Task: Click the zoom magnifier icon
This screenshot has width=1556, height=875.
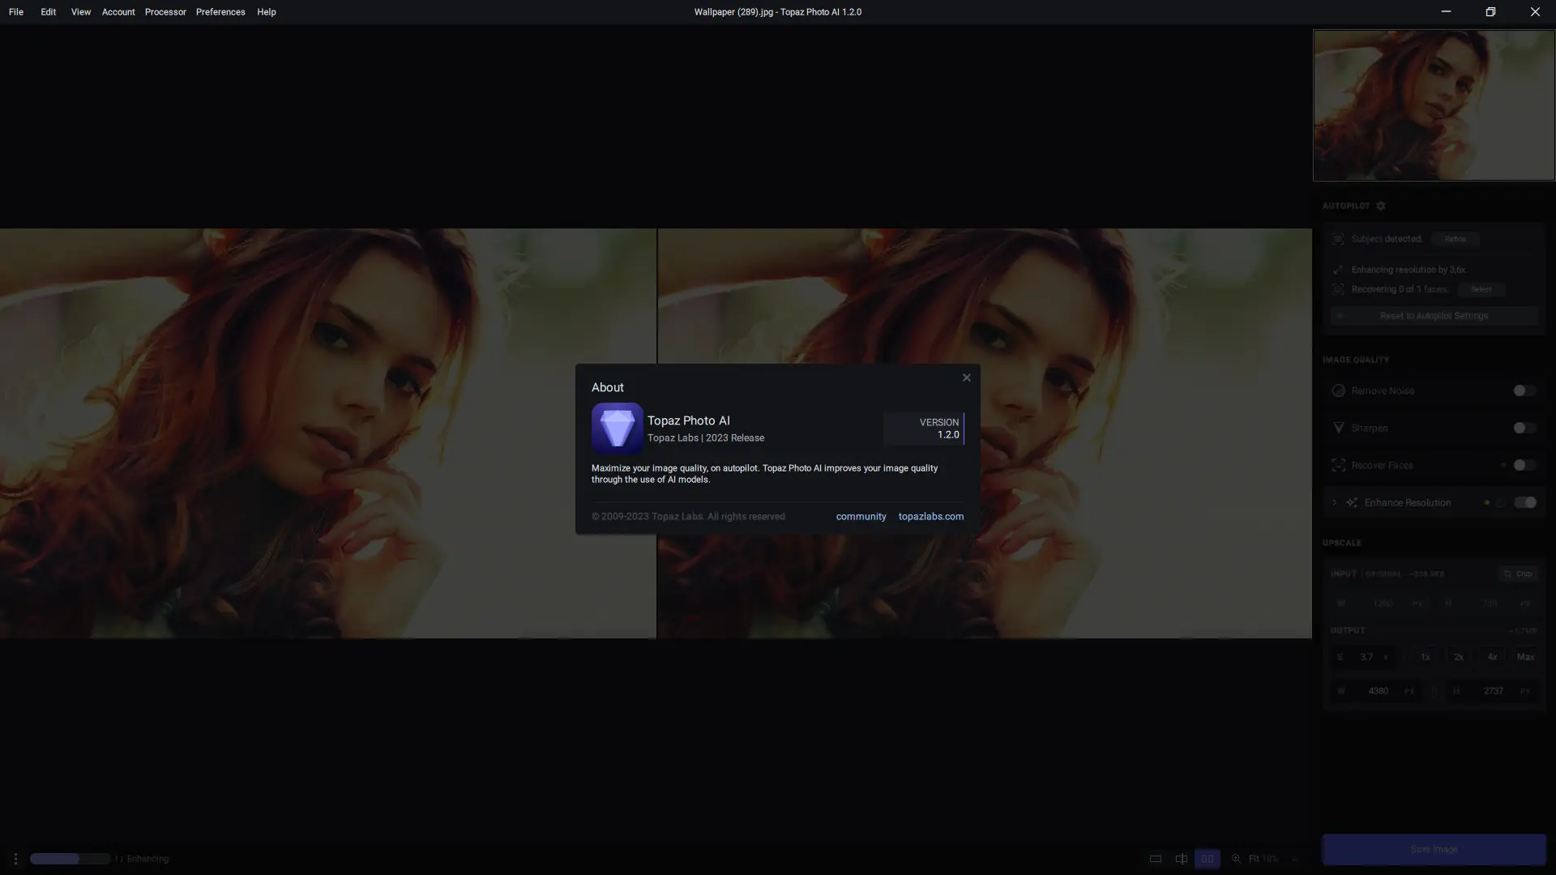Action: (x=1237, y=859)
